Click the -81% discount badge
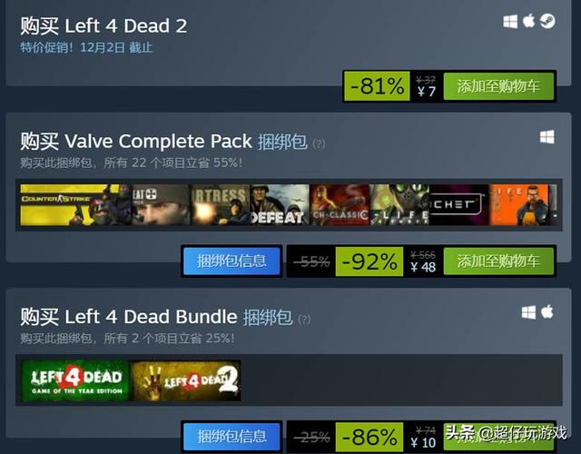 pyautogui.click(x=377, y=86)
